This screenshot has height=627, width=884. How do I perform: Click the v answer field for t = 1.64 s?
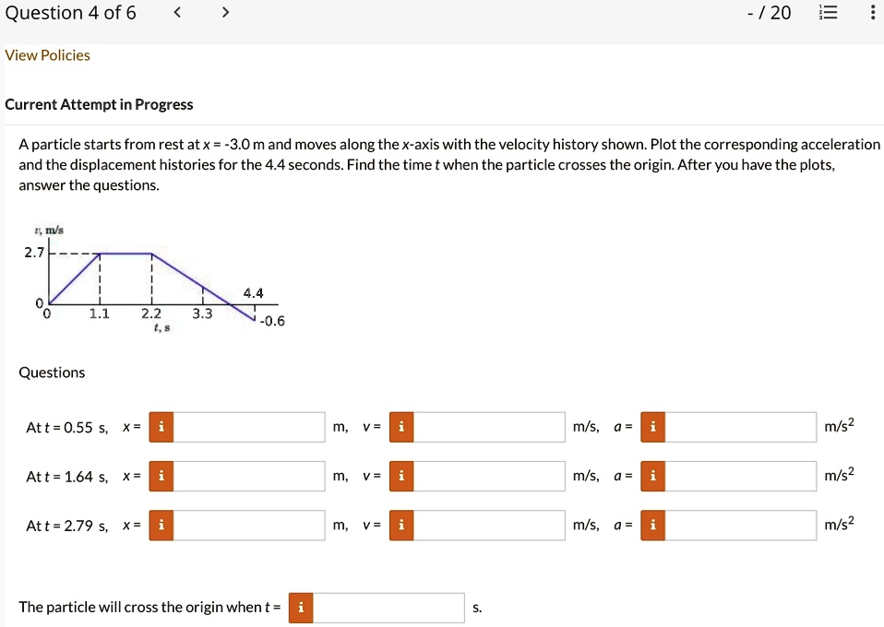[487, 476]
